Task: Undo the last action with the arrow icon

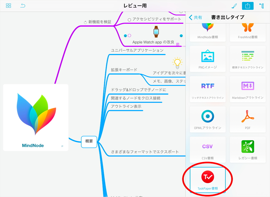Action: point(23,6)
